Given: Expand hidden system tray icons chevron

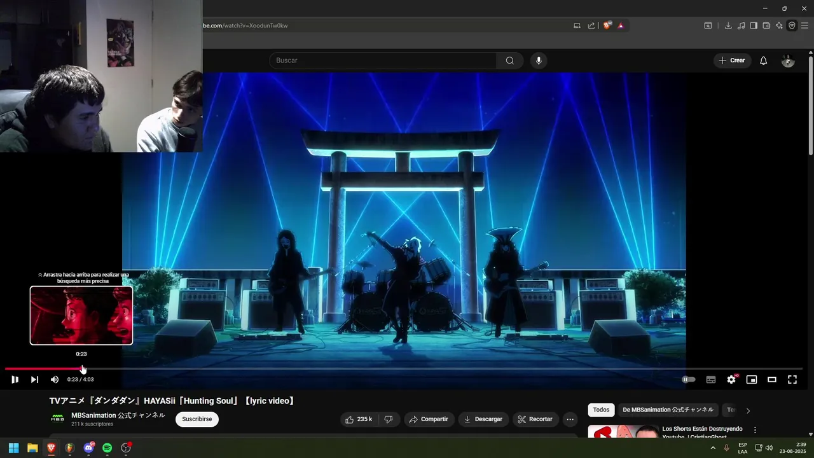Looking at the screenshot, I should pos(713,448).
